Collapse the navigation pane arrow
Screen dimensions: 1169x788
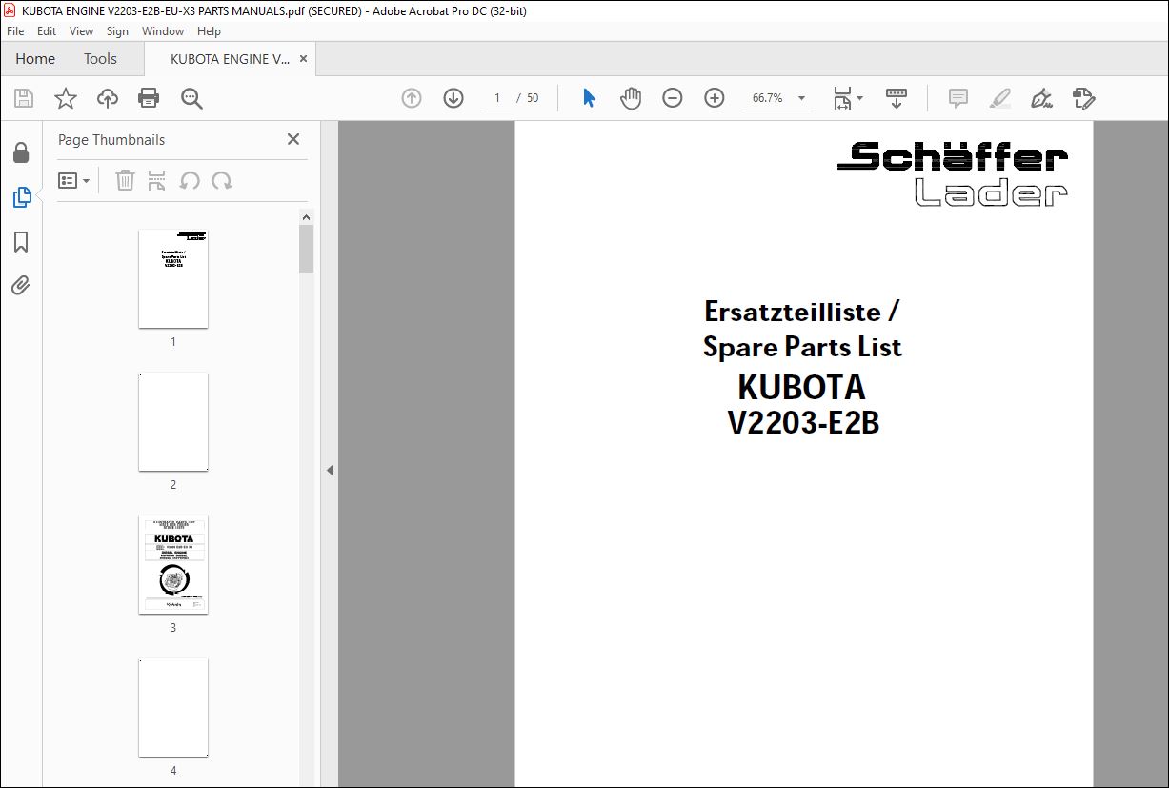(330, 470)
